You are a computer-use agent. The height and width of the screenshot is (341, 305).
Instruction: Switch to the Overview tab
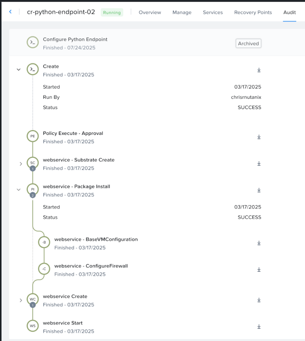point(150,12)
